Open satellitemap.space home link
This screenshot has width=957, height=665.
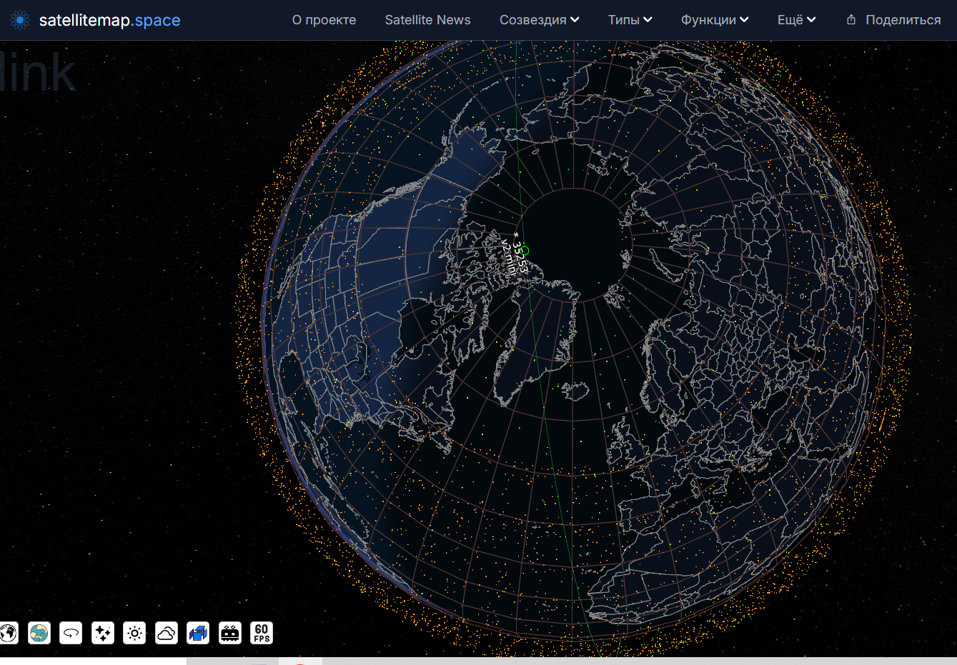click(x=96, y=20)
